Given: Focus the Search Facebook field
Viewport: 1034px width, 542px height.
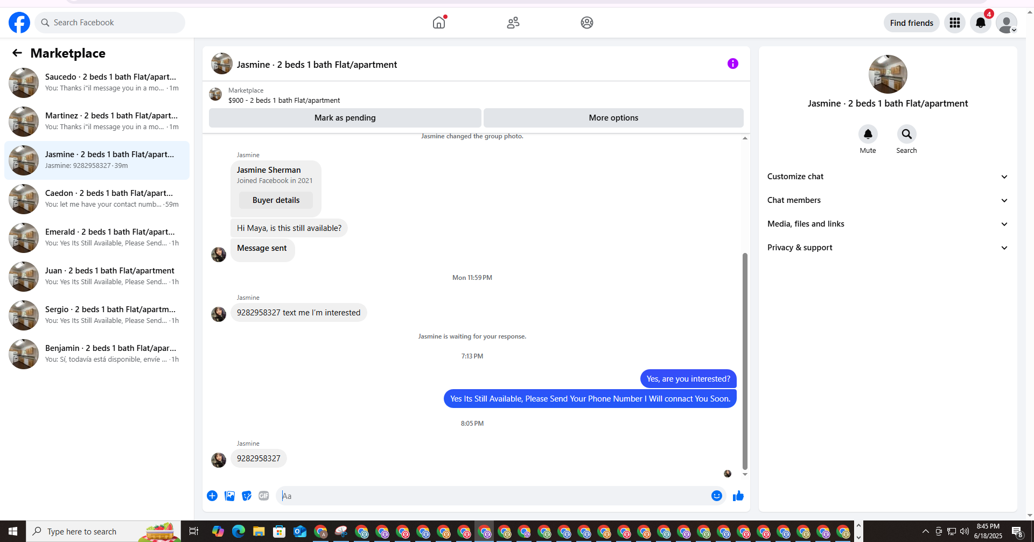Looking at the screenshot, I should (x=110, y=23).
